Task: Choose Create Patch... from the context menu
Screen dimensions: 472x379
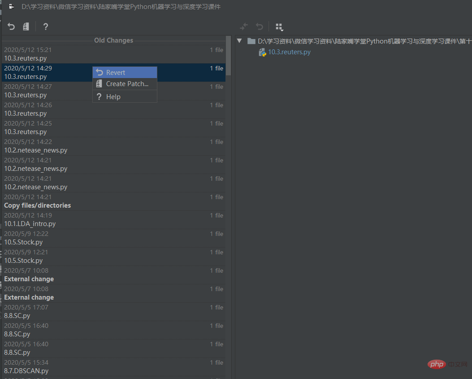Action: (x=125, y=84)
